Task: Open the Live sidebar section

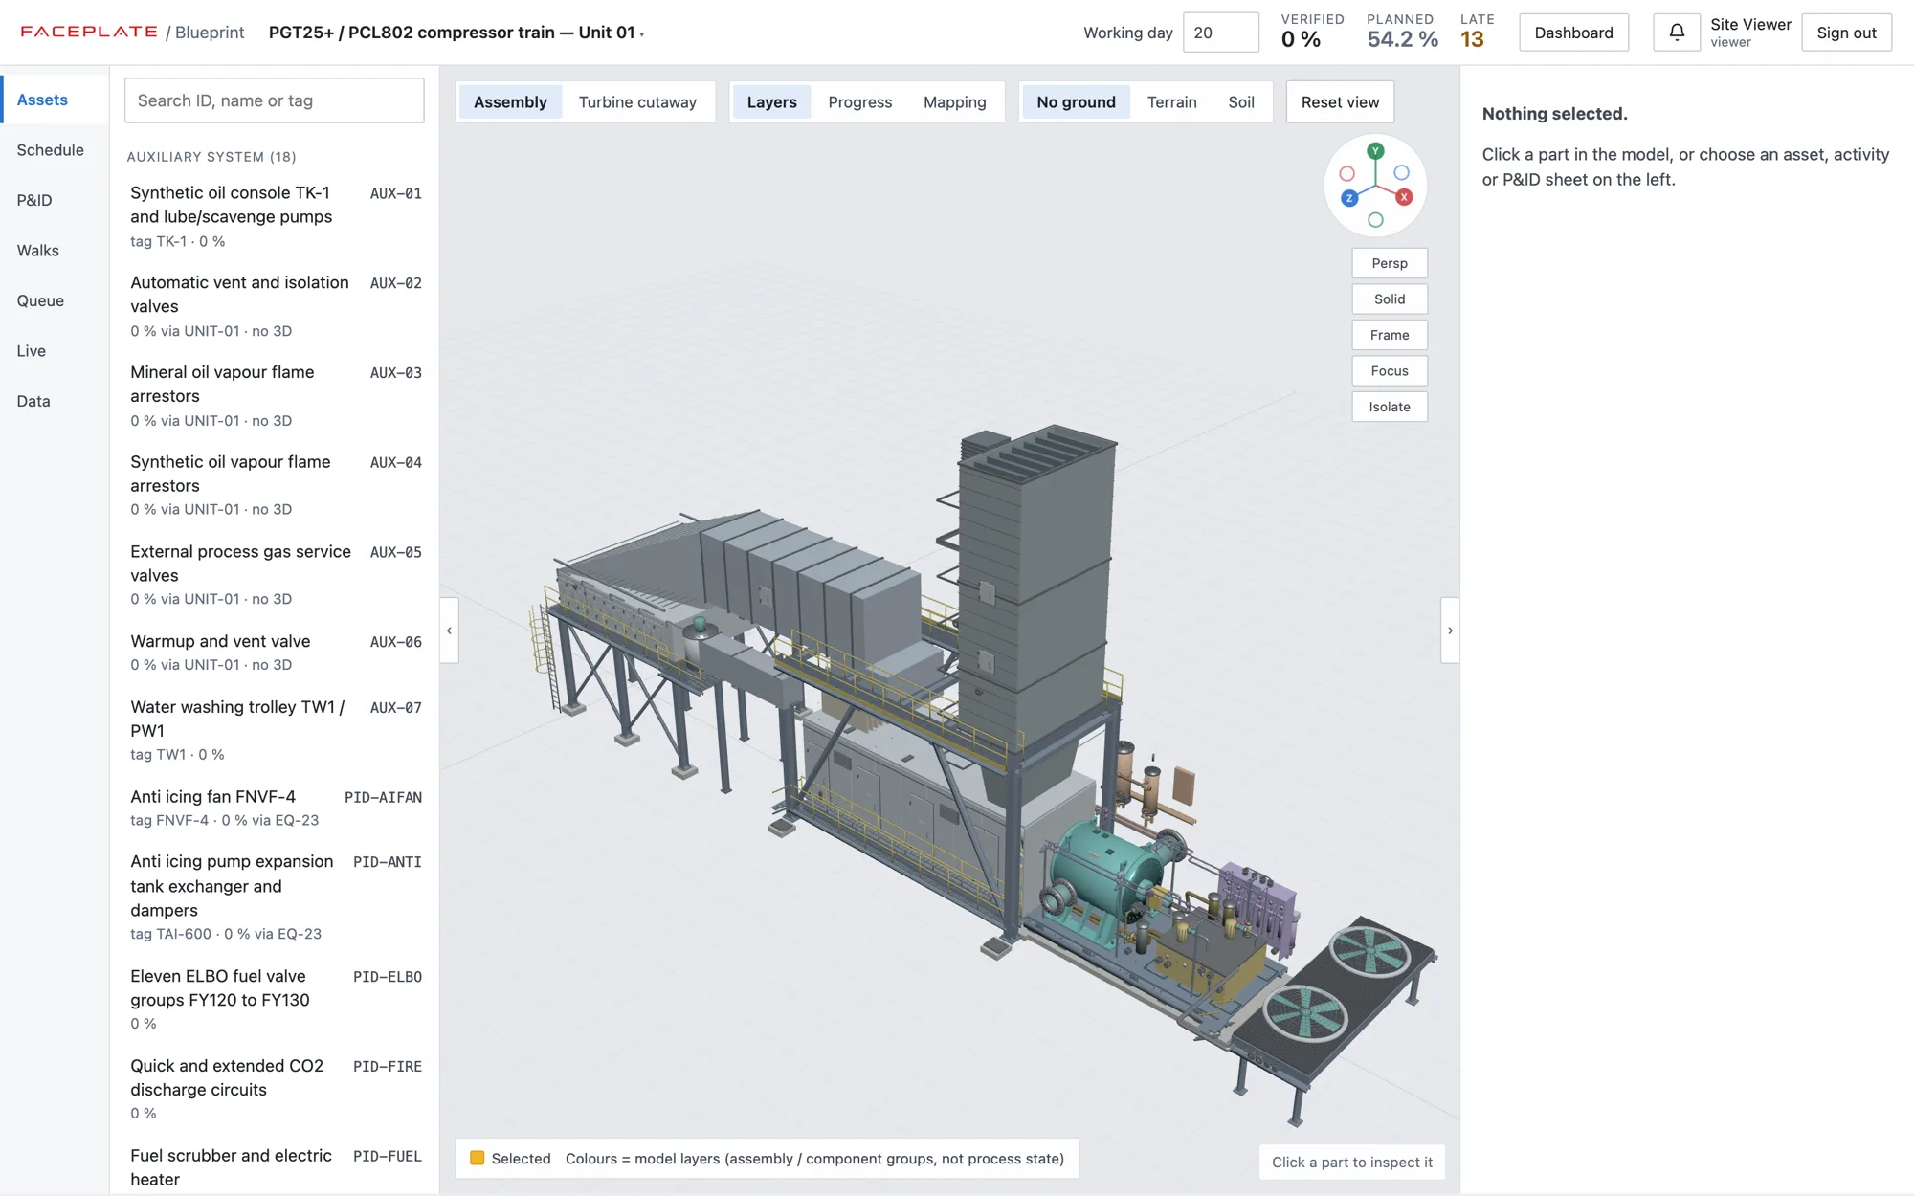Action: (x=56, y=351)
